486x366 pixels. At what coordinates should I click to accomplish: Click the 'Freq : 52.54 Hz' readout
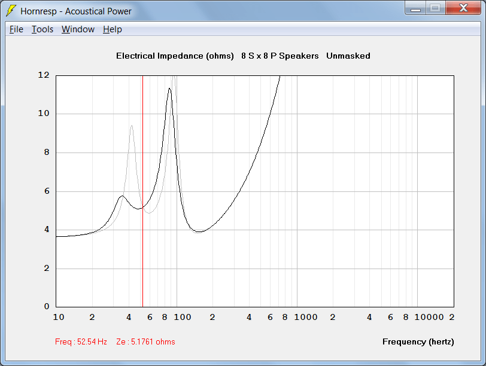coord(81,341)
